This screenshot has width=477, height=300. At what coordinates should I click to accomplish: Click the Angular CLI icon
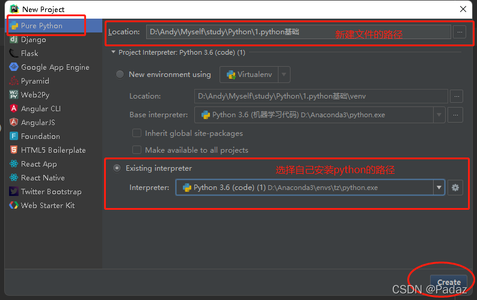click(x=14, y=108)
